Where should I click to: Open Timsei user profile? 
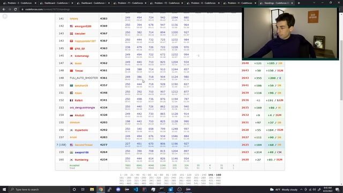[x=79, y=71]
